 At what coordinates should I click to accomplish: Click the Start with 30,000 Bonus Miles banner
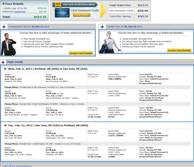75,5
